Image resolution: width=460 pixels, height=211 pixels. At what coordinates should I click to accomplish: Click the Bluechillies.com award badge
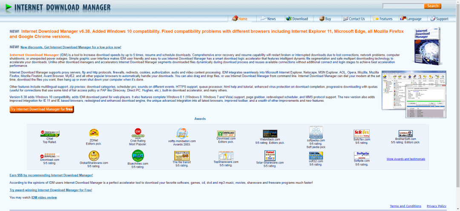pos(138,155)
